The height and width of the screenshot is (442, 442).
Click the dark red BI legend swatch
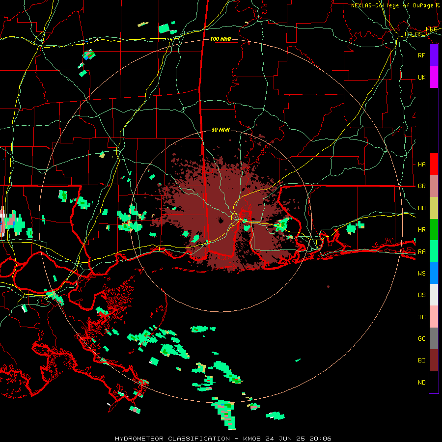[x=434, y=360]
